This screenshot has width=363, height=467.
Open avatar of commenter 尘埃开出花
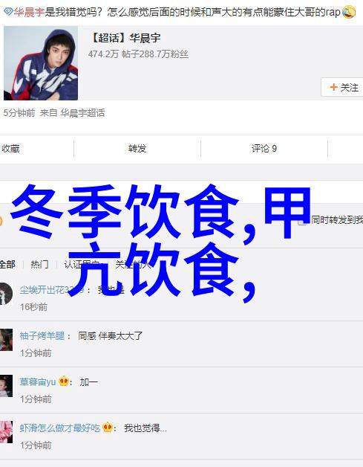pos(6,294)
